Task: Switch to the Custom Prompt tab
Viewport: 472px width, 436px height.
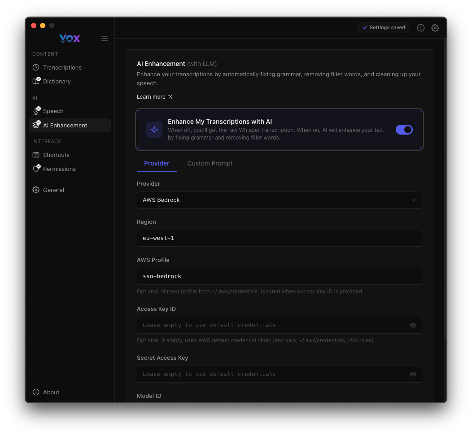Action: (x=210, y=163)
